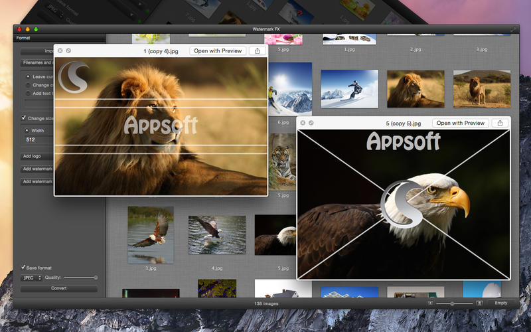Viewport: 531px width, 332px height.
Task: Select the snowy mountain skier thumbnail
Action: coord(290,89)
